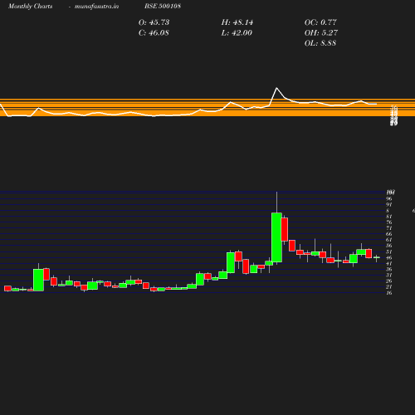Click the 26 price axis label
Viewport: 415px width, 415px height.
[389, 281]
